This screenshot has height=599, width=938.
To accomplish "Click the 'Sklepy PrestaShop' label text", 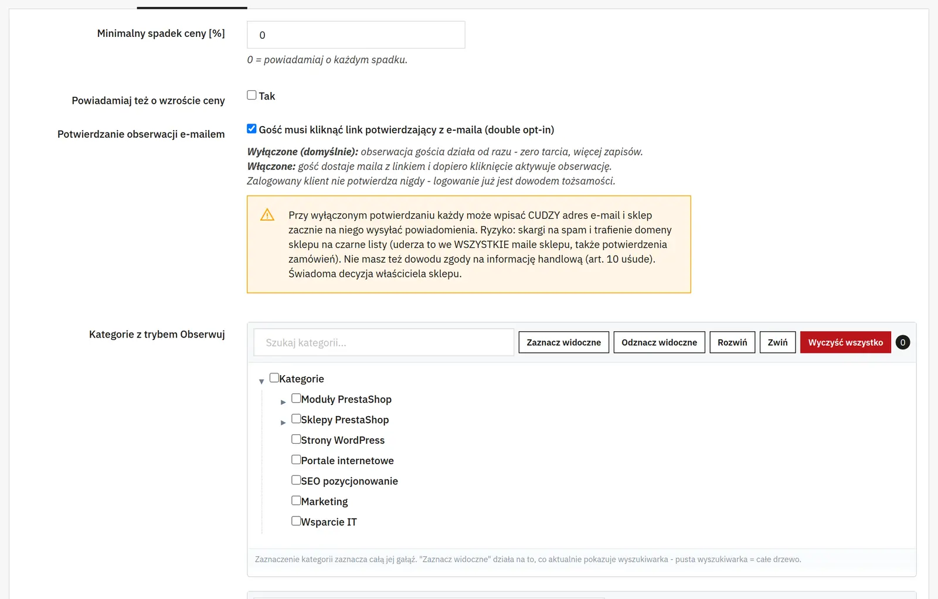I will coord(345,420).
